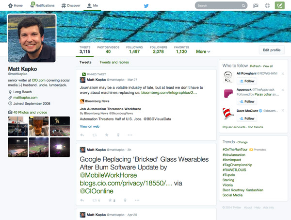Image resolution: width=291 pixels, height=220 pixels.
Task: Dismiss Dave McClure suggestion
Action: (x=283, y=110)
